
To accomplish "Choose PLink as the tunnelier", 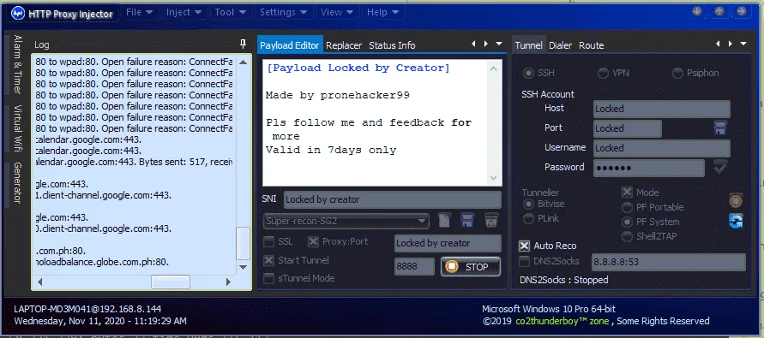I will coord(528,219).
